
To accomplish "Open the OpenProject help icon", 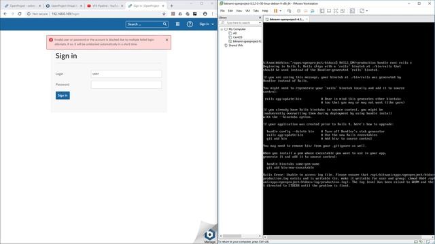I will 190,24.
